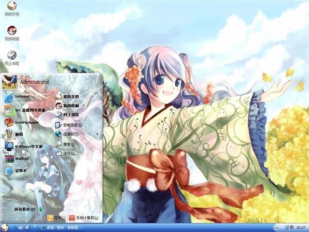Click 关闭计算机 shut down button
The height and width of the screenshot is (232, 309).
[84, 218]
